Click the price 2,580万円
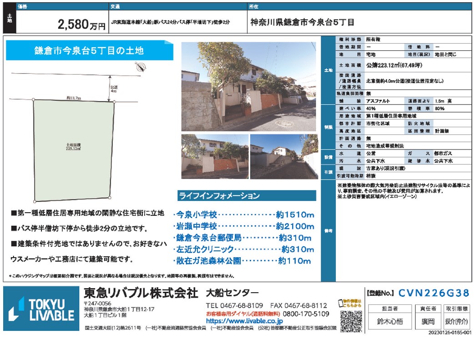Screen dimensions: 476x339 pyautogui.click(x=82, y=25)
